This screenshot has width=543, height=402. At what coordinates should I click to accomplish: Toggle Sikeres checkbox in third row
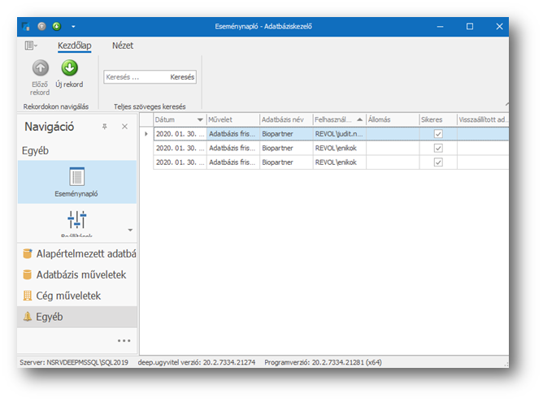point(438,162)
